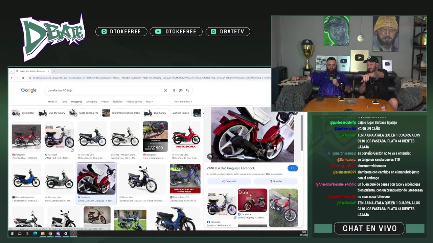Open the ZANELLA DUE AUTO Facebook thumbnail

coord(59,137)
